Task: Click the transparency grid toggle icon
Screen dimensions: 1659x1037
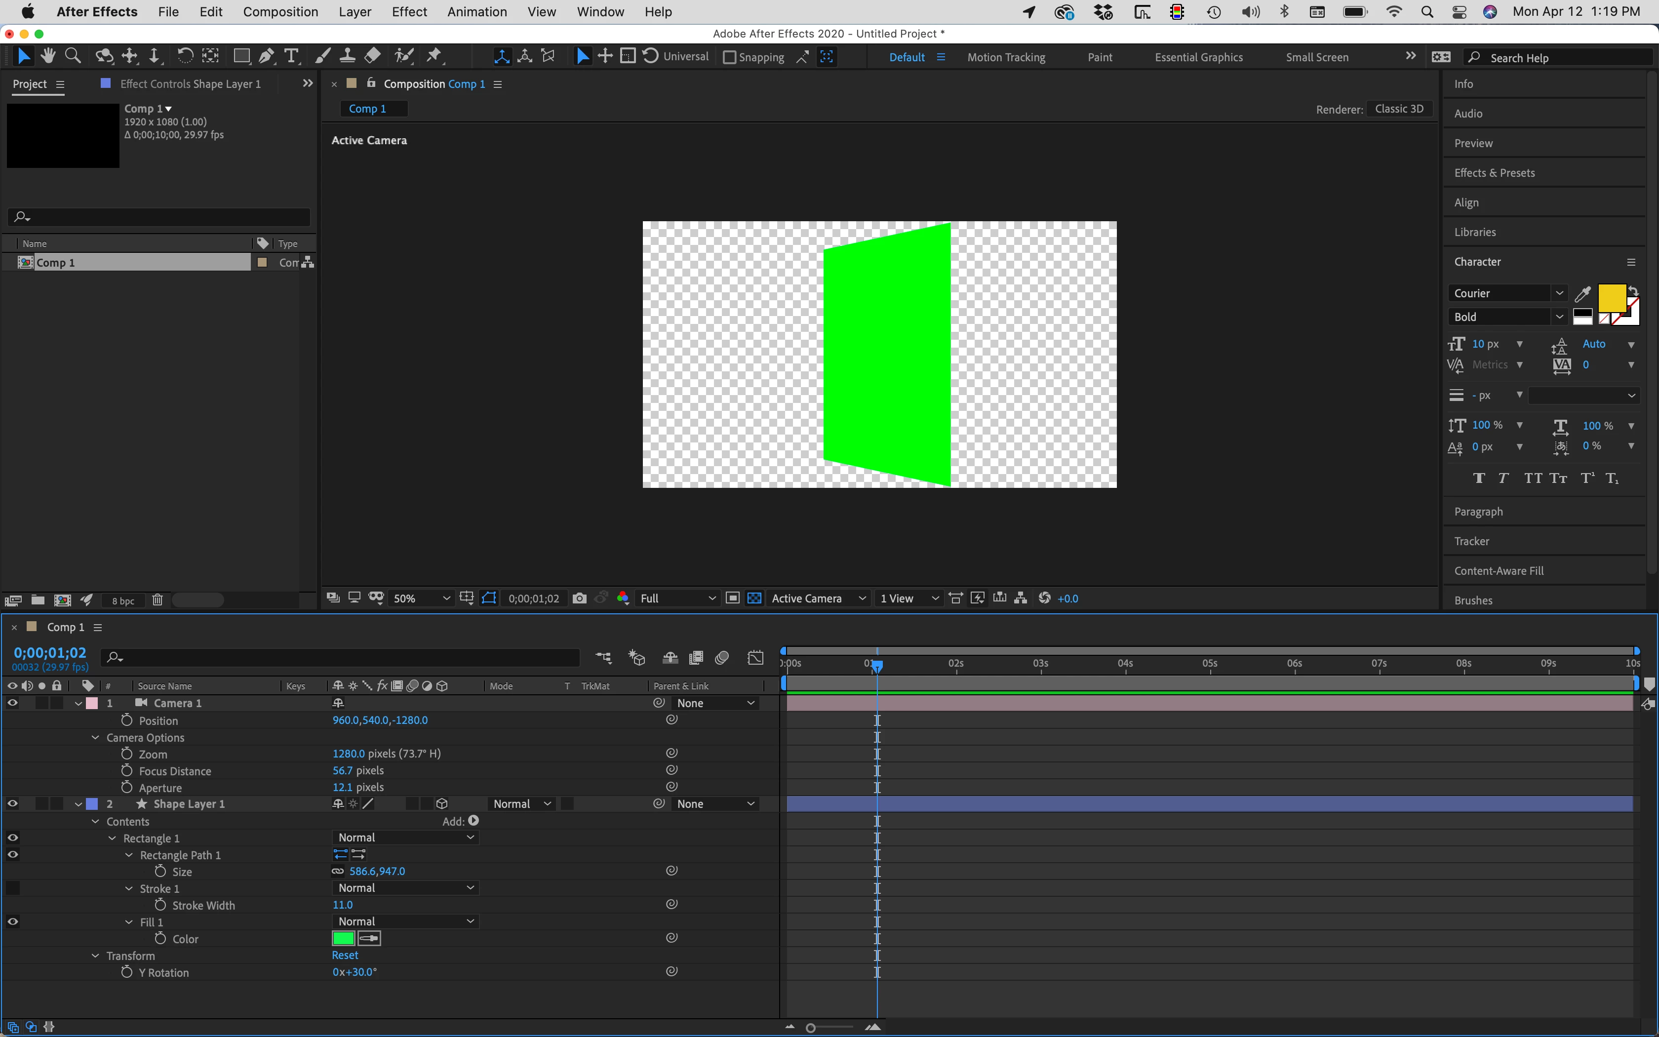Action: (x=754, y=598)
